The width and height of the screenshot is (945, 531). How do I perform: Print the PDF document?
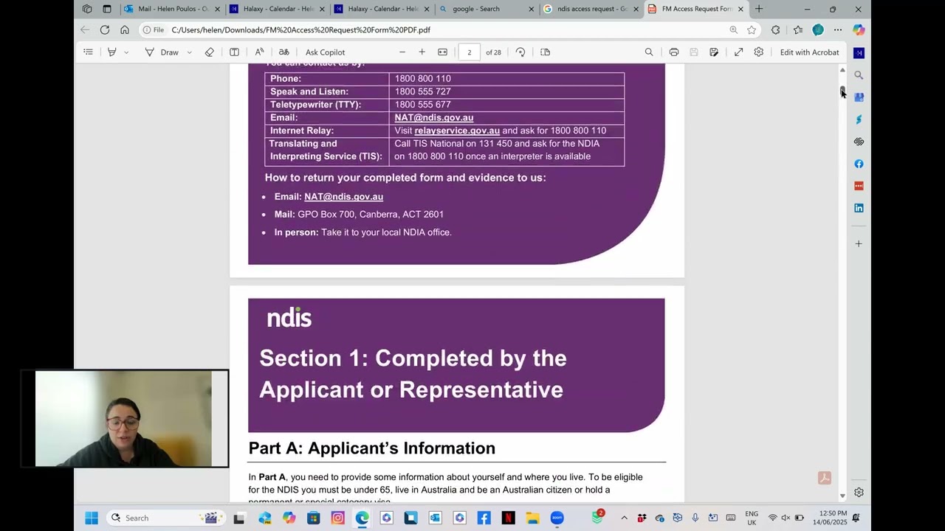674,52
